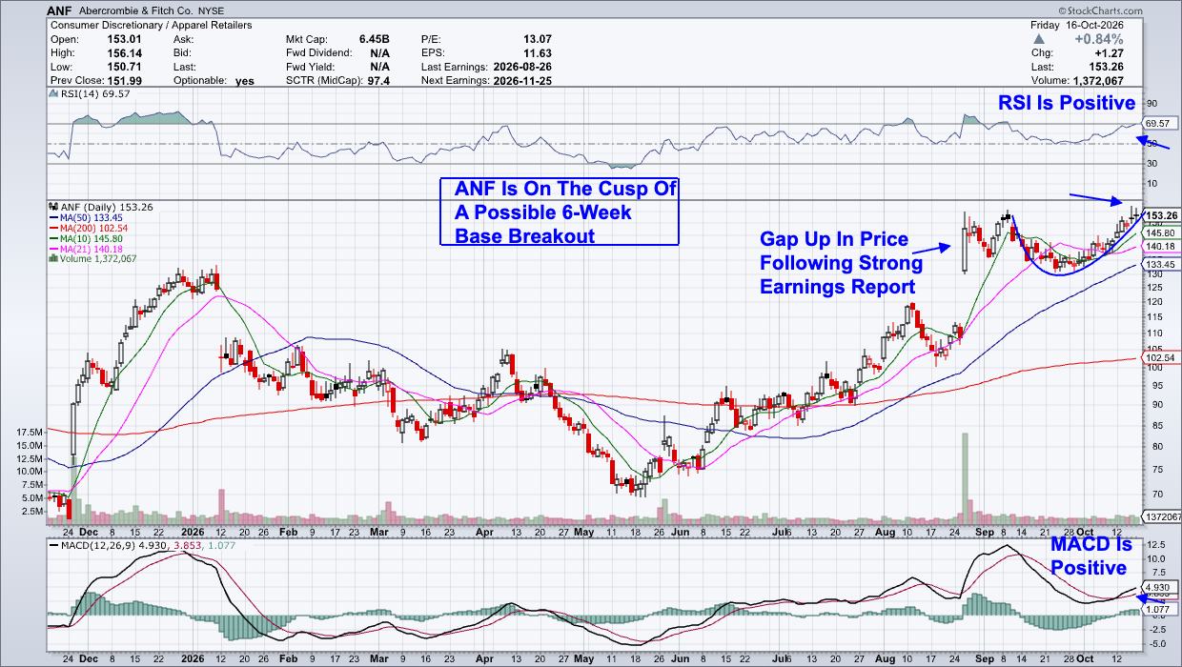1182x667 pixels.
Task: Click the 'Ask:' label
Action: coord(184,39)
